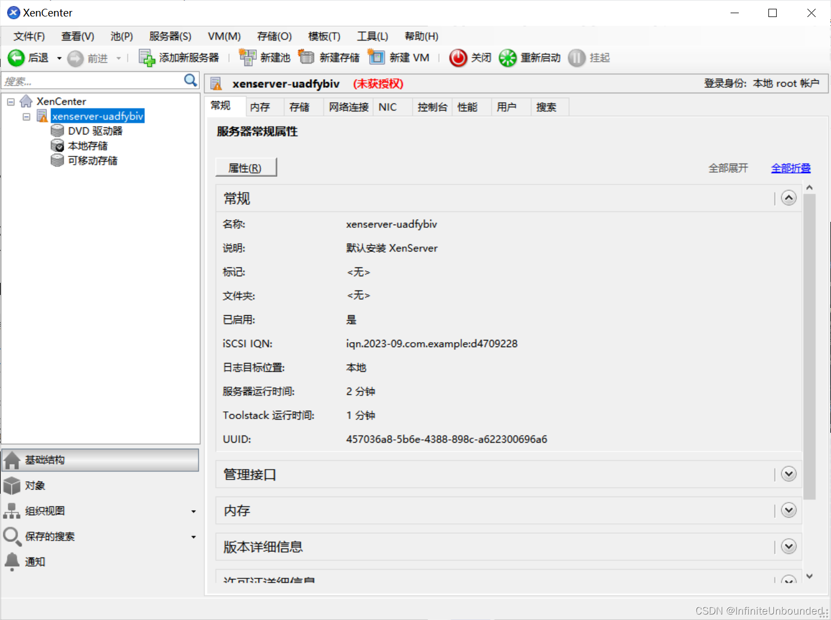Screen dimensions: 831x620
Task: Click the grey Forward arrow icon
Action: 75,58
